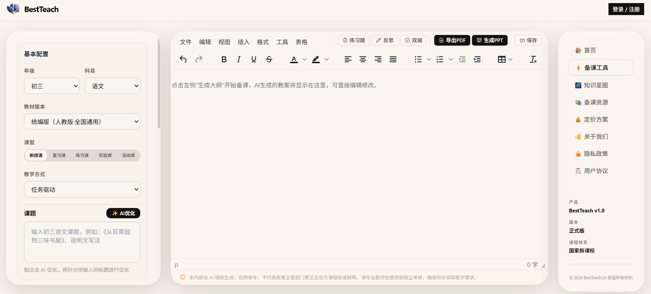Align text left

[x=348, y=59]
